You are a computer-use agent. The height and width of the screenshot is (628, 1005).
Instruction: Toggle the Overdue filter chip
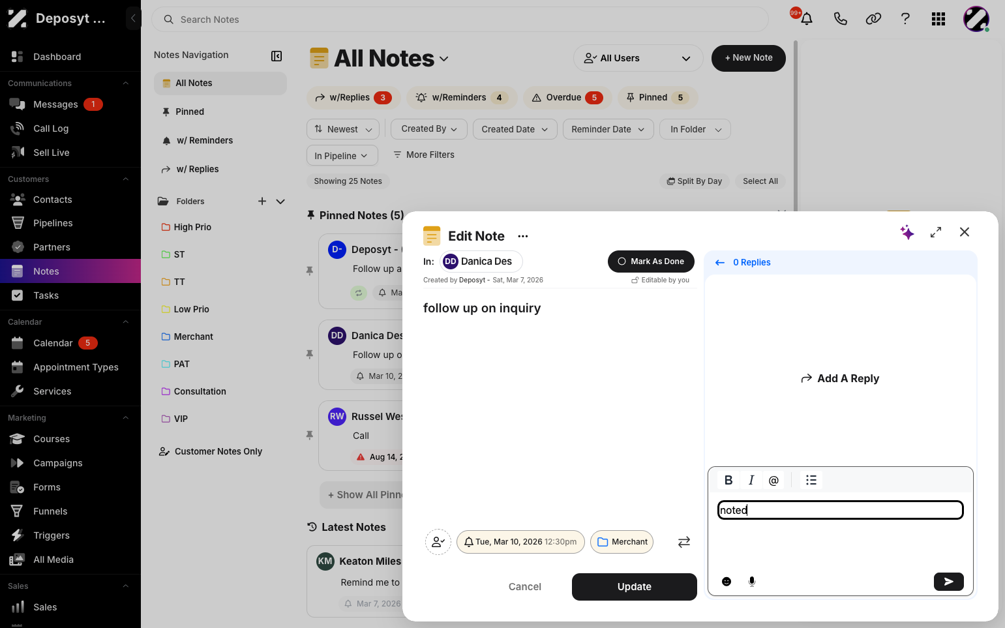coord(567,98)
